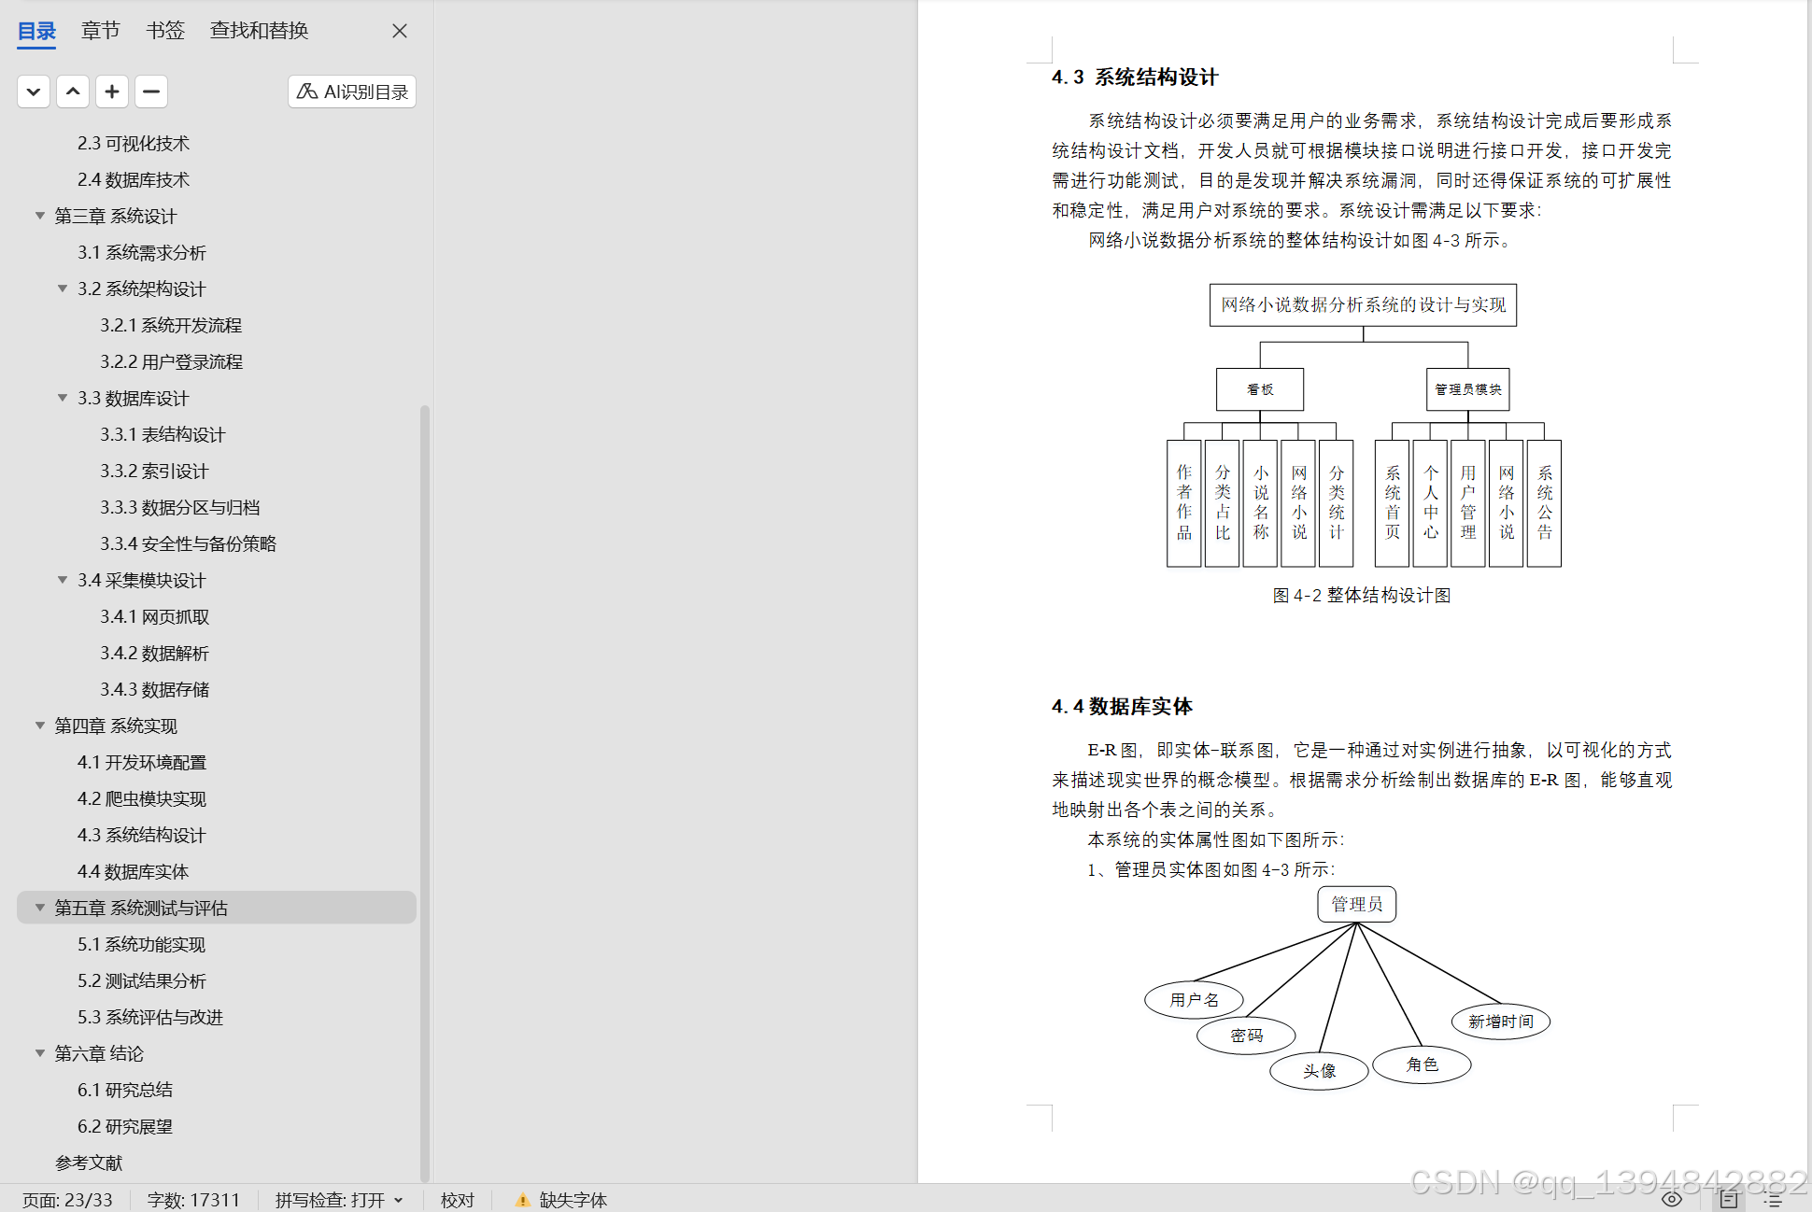
Task: Collapse all headings using the minus icon
Action: (x=150, y=91)
